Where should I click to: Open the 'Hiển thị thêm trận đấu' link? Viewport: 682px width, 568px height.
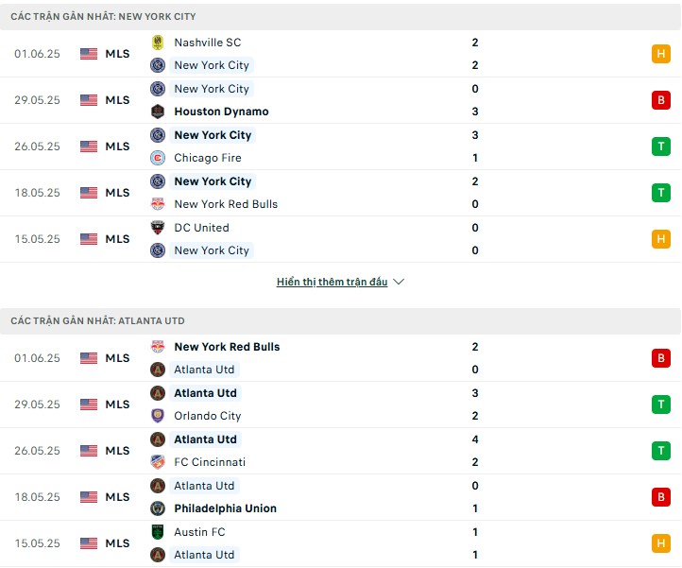click(x=332, y=282)
